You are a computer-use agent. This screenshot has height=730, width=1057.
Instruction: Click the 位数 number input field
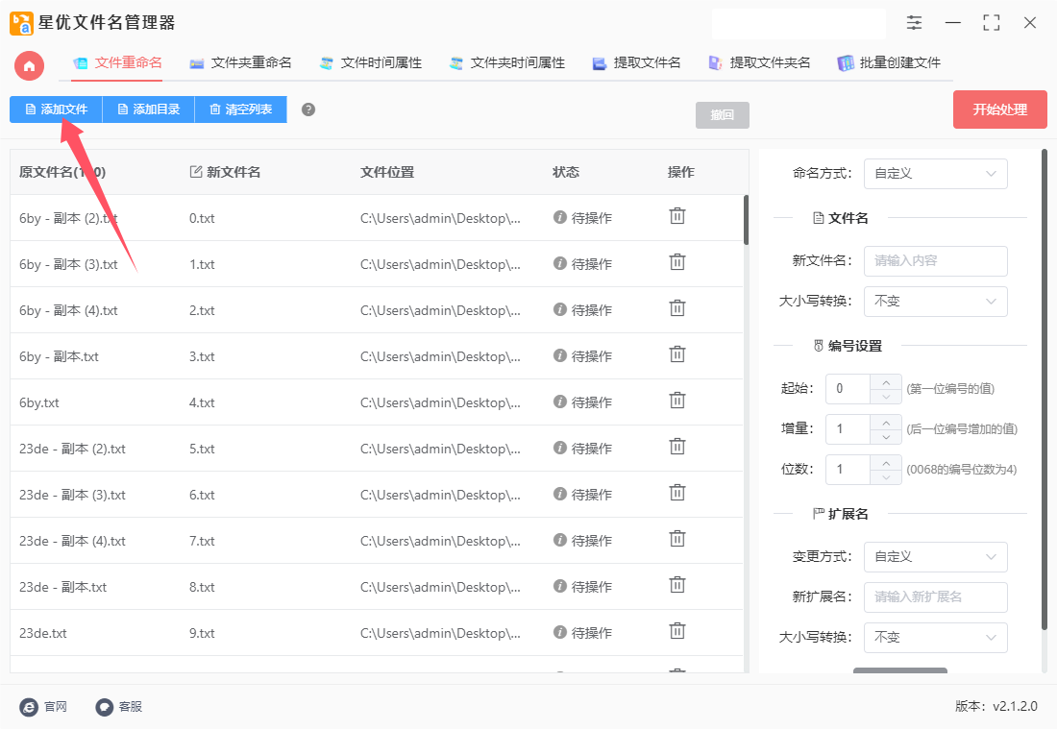pyautogui.click(x=848, y=470)
